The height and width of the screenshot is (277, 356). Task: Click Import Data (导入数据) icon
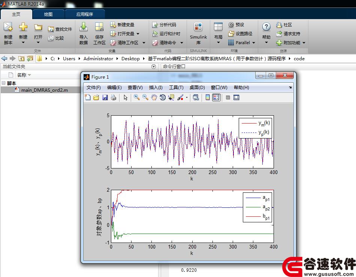(x=83, y=27)
